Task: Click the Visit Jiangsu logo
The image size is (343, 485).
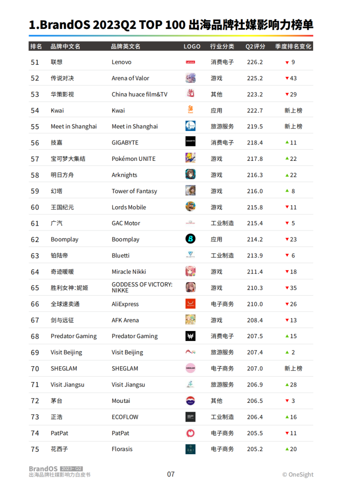Action: pyautogui.click(x=190, y=384)
